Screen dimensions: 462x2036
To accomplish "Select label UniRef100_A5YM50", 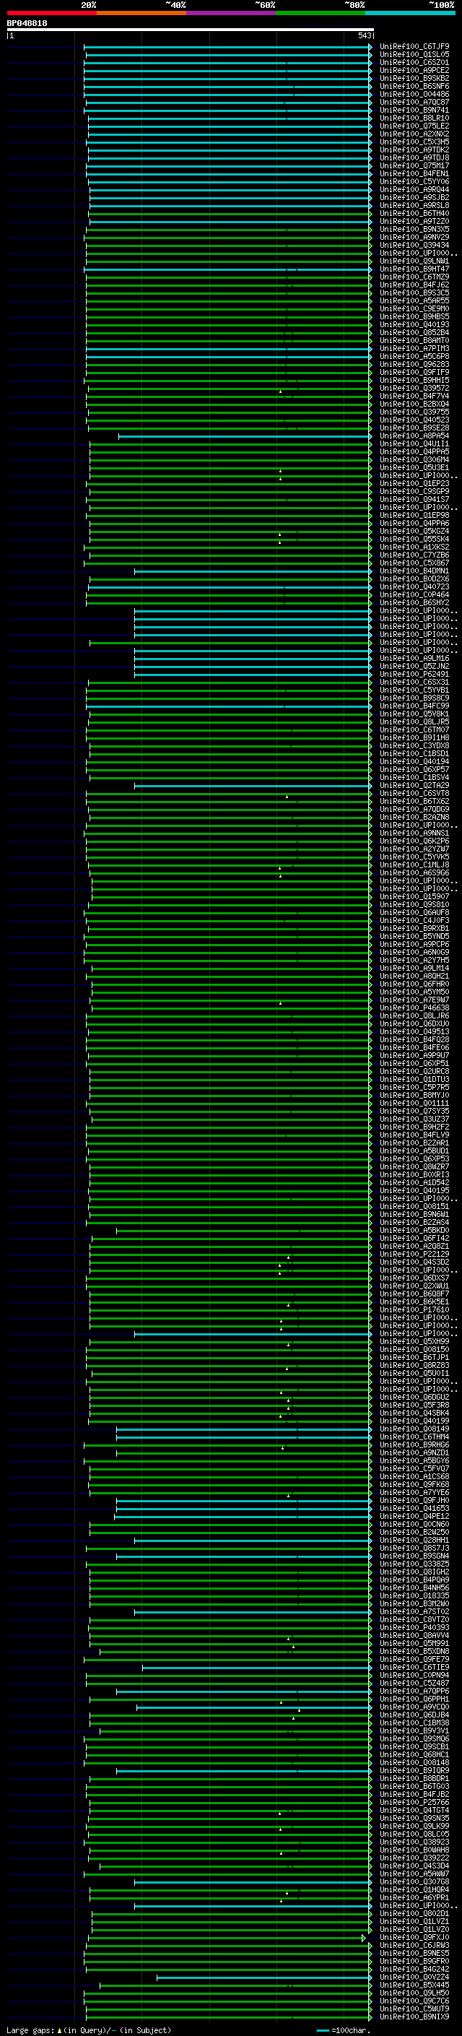I will tap(414, 992).
